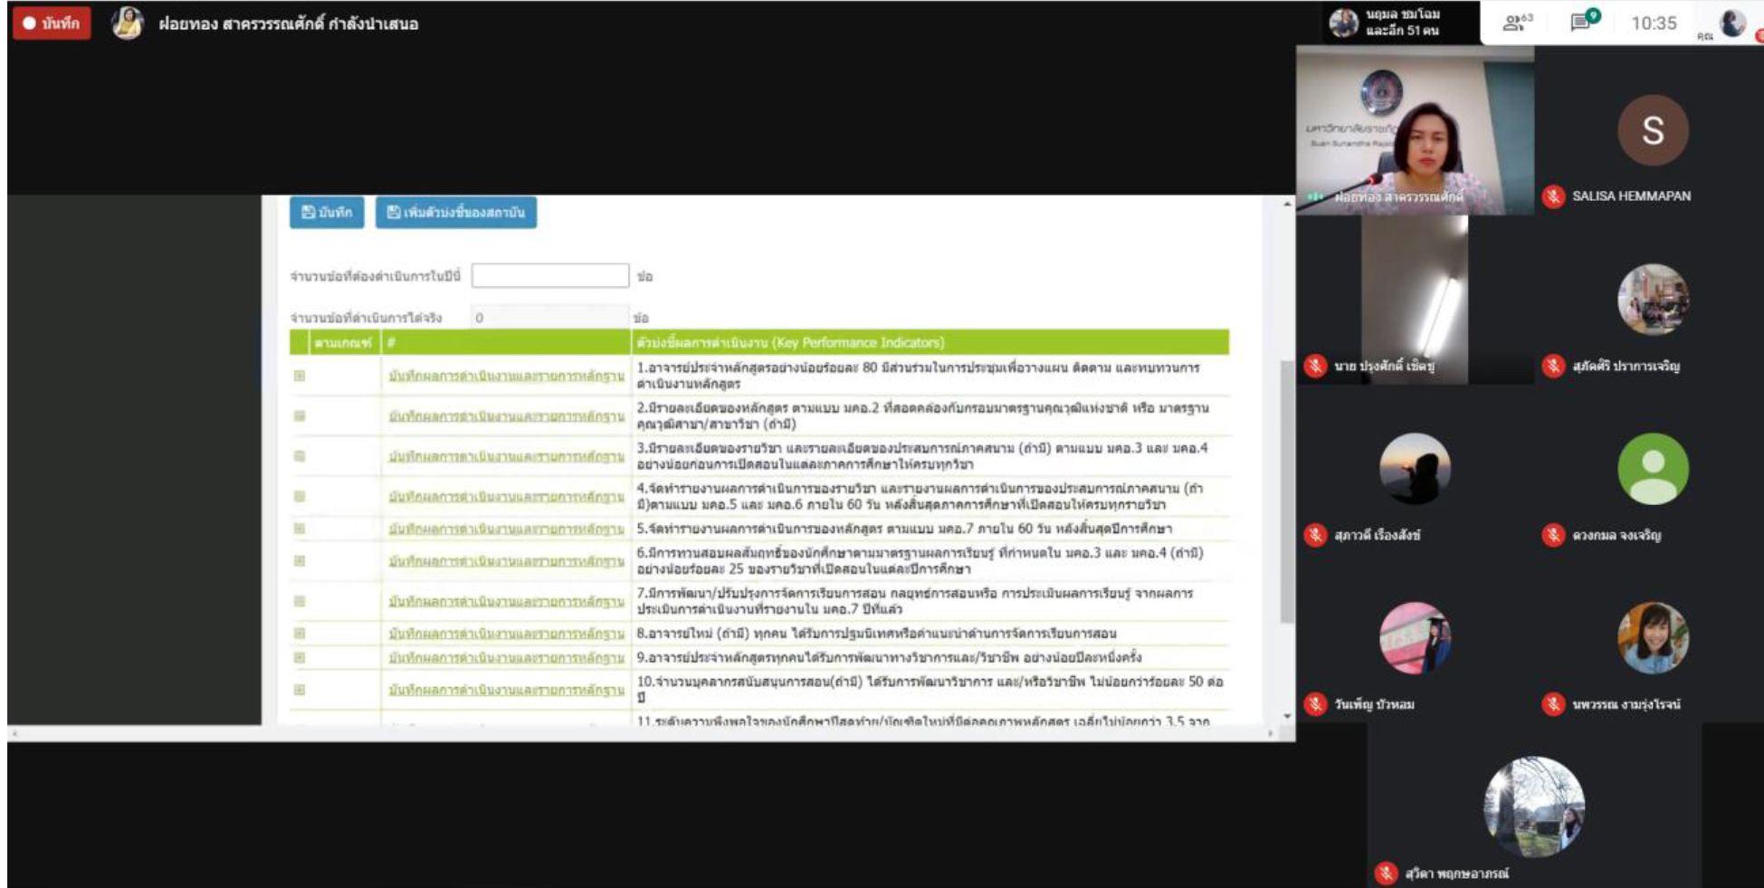Click the red recording indicator button

point(52,24)
